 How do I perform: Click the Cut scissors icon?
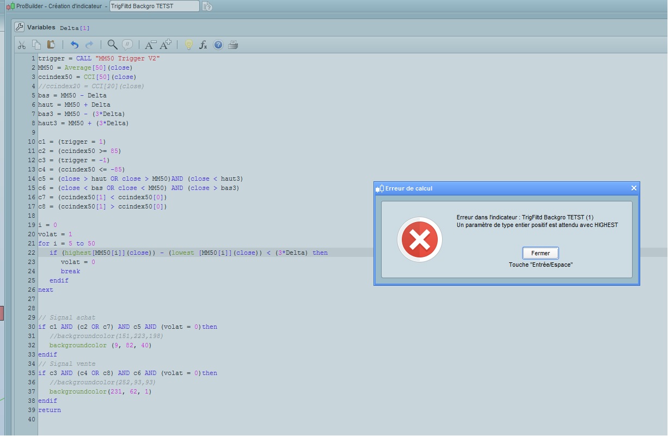click(22, 45)
